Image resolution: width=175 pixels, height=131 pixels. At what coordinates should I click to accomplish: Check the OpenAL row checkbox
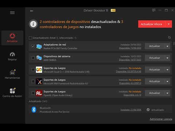(33, 93)
